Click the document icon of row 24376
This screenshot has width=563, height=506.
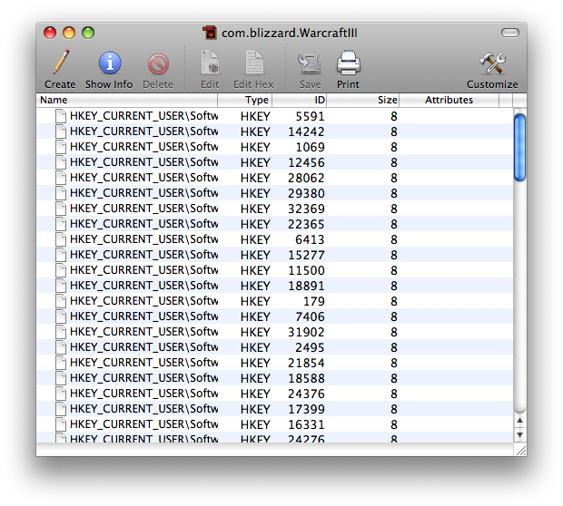coord(61,394)
